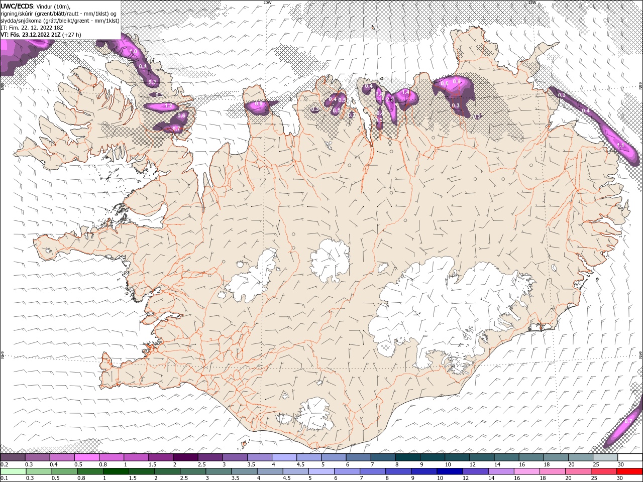Image resolution: width=643 pixels, height=482 pixels.
Task: Pick the dark teal 8 swatch in the upper legend row
Action: (x=408, y=457)
